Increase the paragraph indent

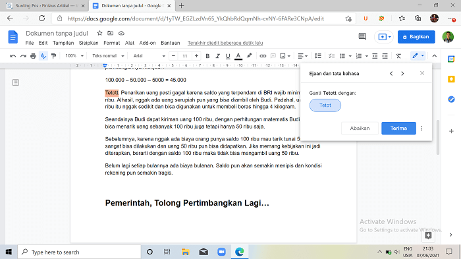coord(385,56)
